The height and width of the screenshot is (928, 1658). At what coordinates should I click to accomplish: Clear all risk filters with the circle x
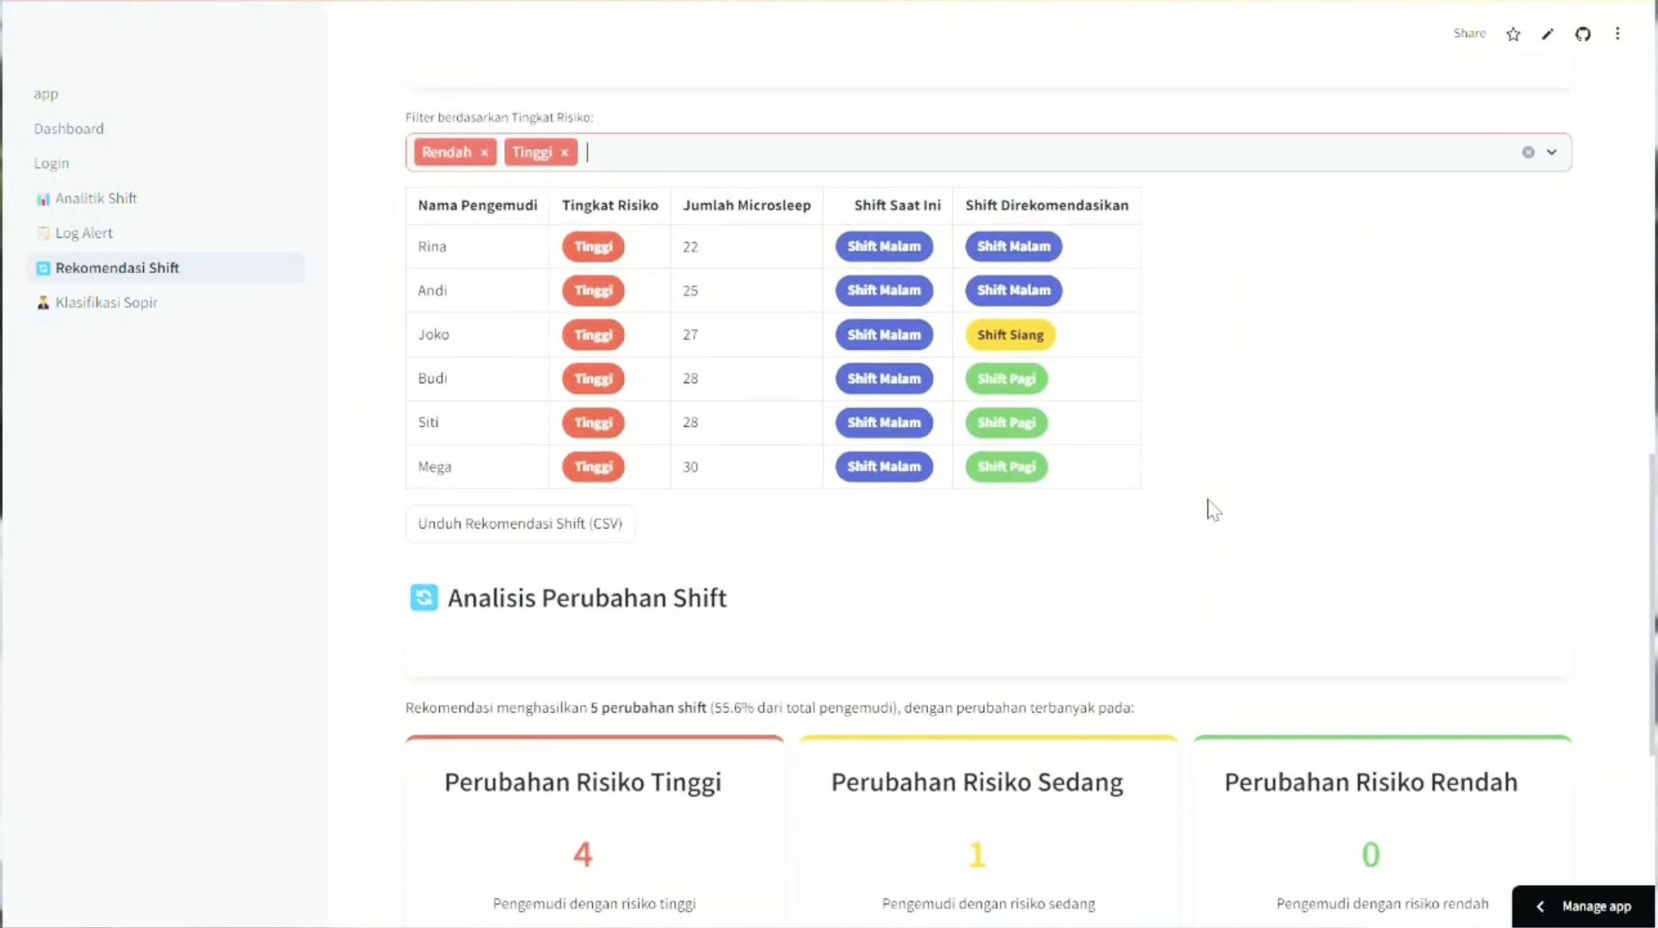tap(1529, 152)
